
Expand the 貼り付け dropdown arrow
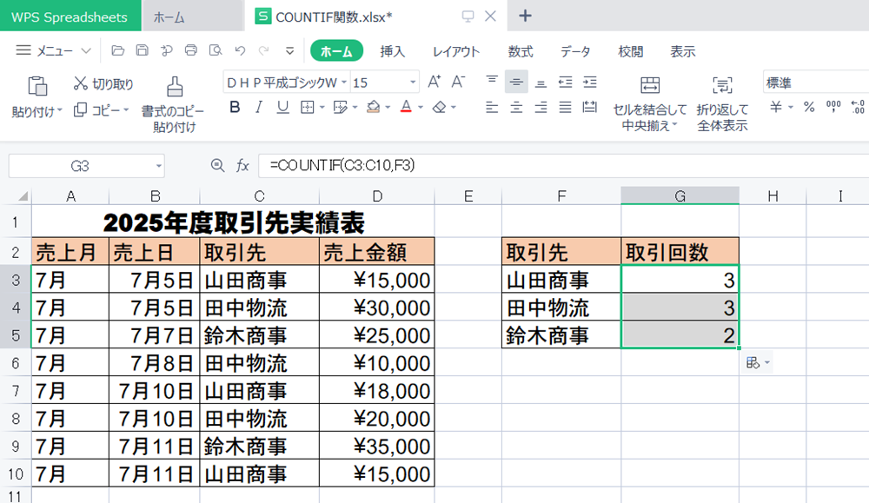(60, 111)
